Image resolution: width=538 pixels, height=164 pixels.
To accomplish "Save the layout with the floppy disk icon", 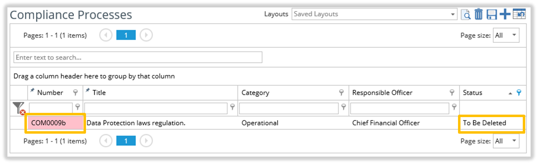I will pos(492,14).
